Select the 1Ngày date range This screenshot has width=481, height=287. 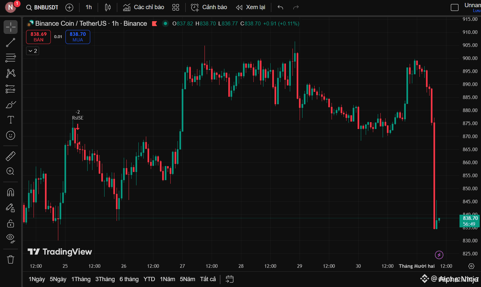click(37, 279)
